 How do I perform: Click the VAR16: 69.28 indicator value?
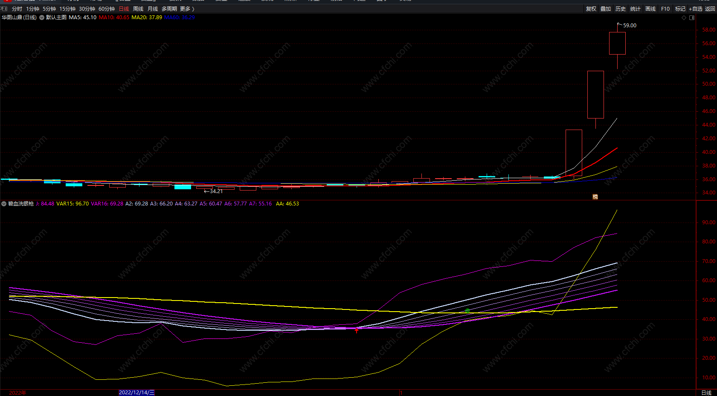click(x=107, y=204)
